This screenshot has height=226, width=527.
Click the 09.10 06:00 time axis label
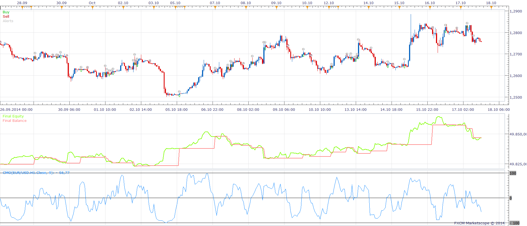284,110
